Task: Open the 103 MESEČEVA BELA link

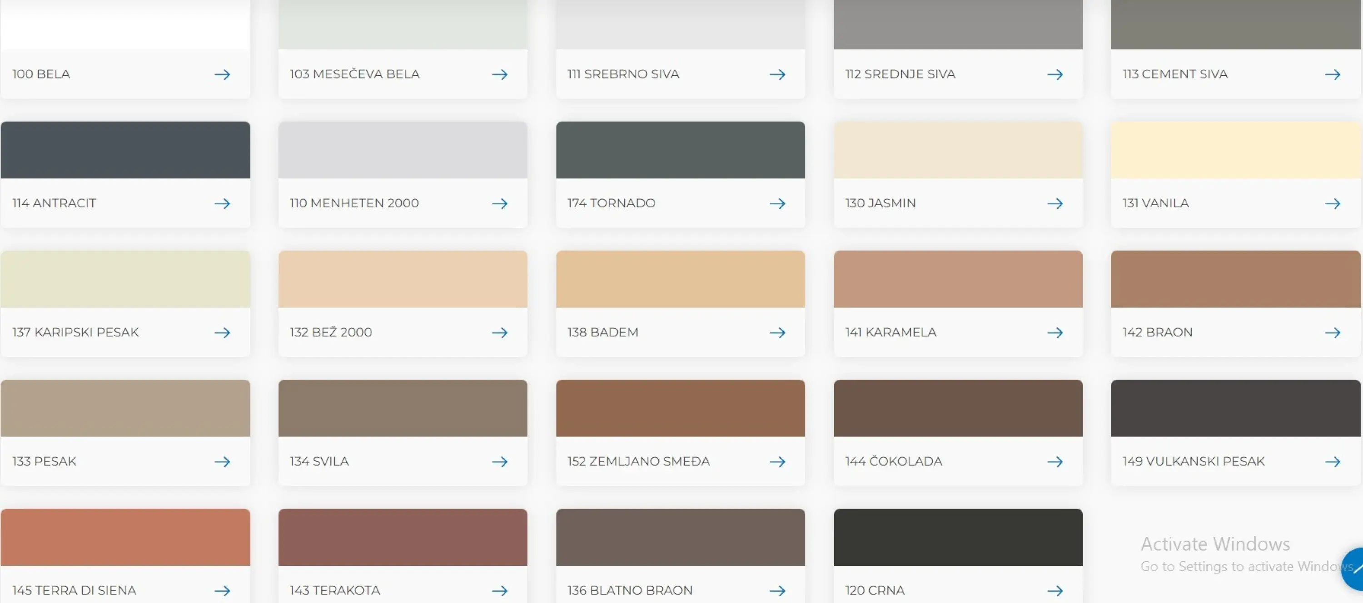Action: [354, 74]
